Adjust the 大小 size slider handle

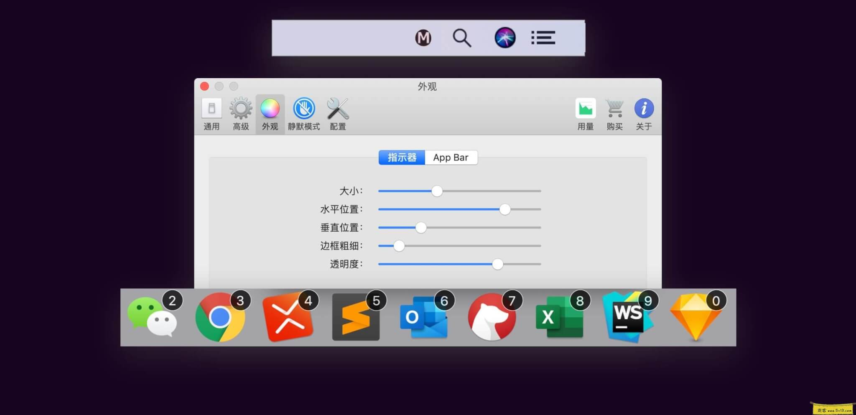(437, 191)
